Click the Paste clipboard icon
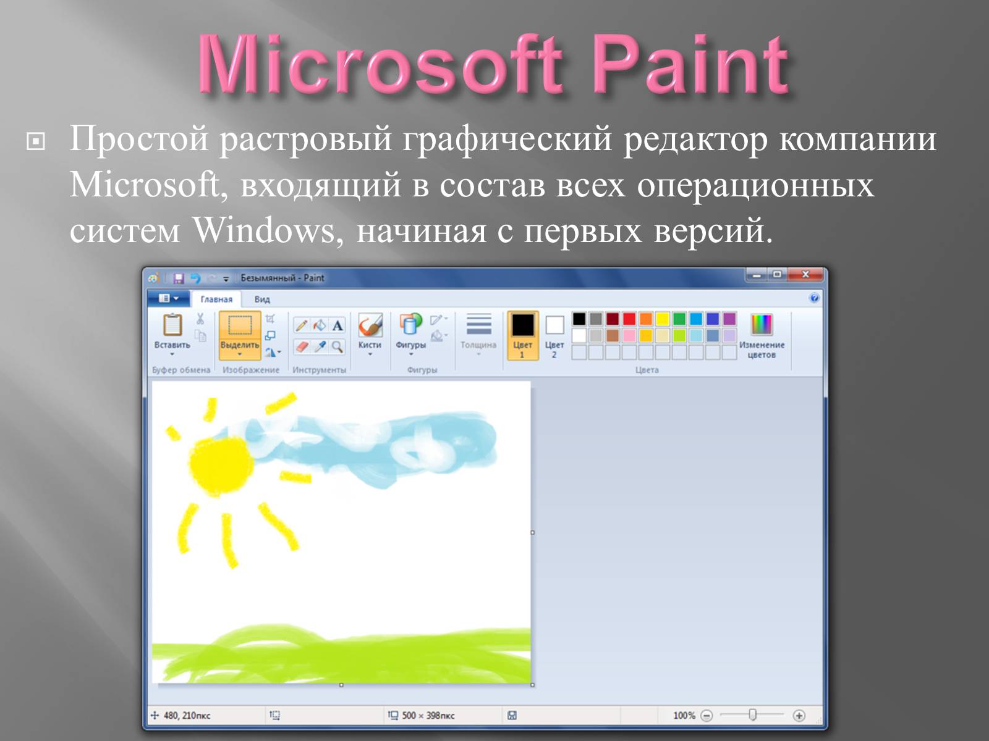 tap(172, 324)
